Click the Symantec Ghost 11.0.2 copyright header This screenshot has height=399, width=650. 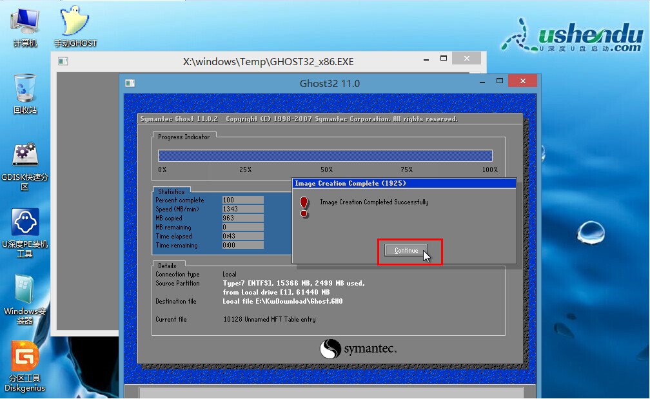[299, 119]
